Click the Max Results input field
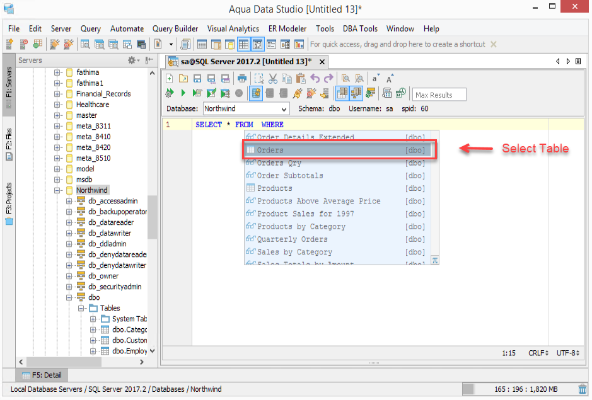The width and height of the screenshot is (592, 400). (x=439, y=94)
